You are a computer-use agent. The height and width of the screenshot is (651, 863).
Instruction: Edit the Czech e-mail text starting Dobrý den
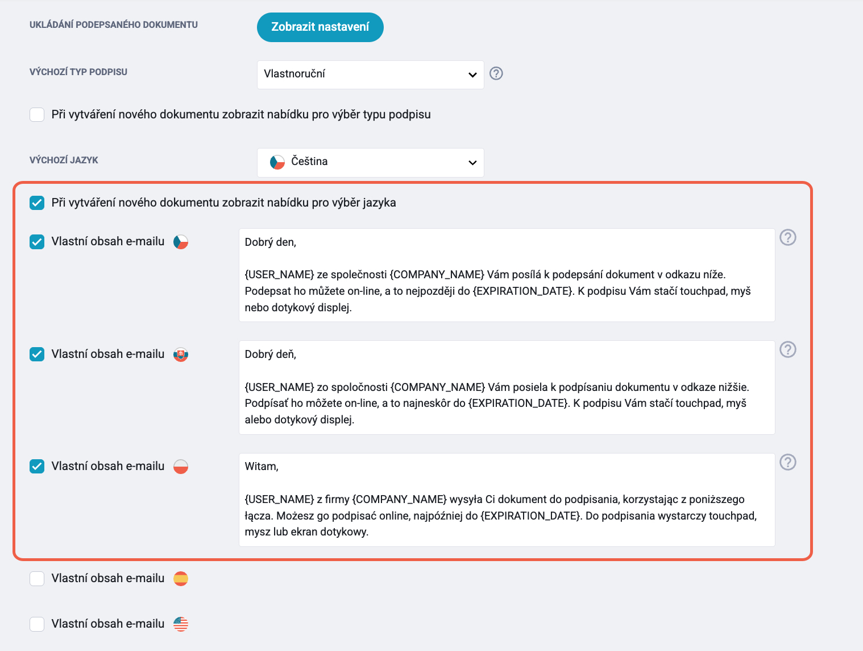[x=507, y=275]
